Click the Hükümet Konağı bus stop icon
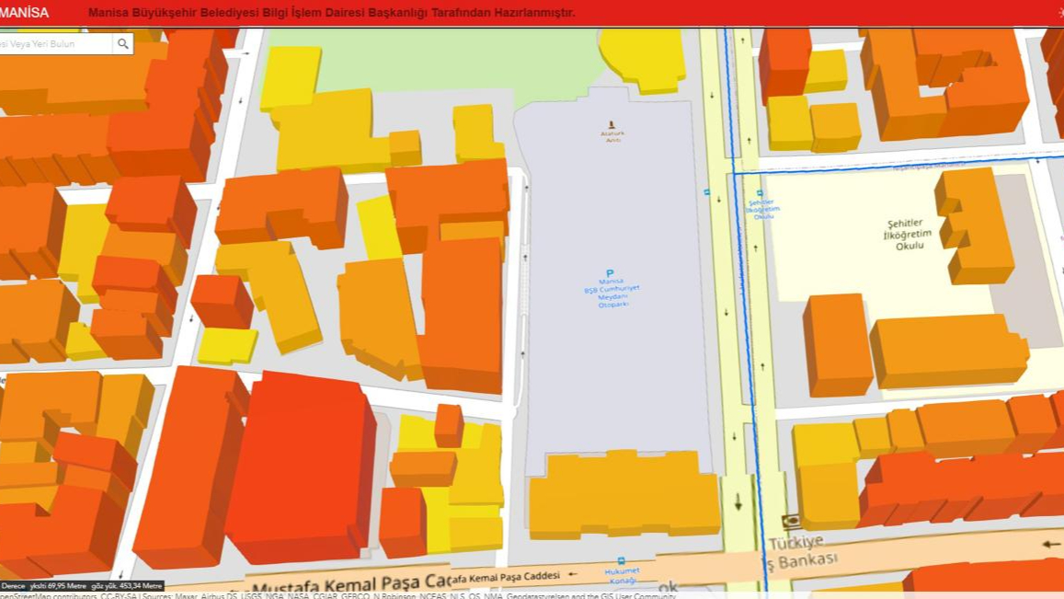Viewport: 1064px width, 599px height. coord(622,561)
